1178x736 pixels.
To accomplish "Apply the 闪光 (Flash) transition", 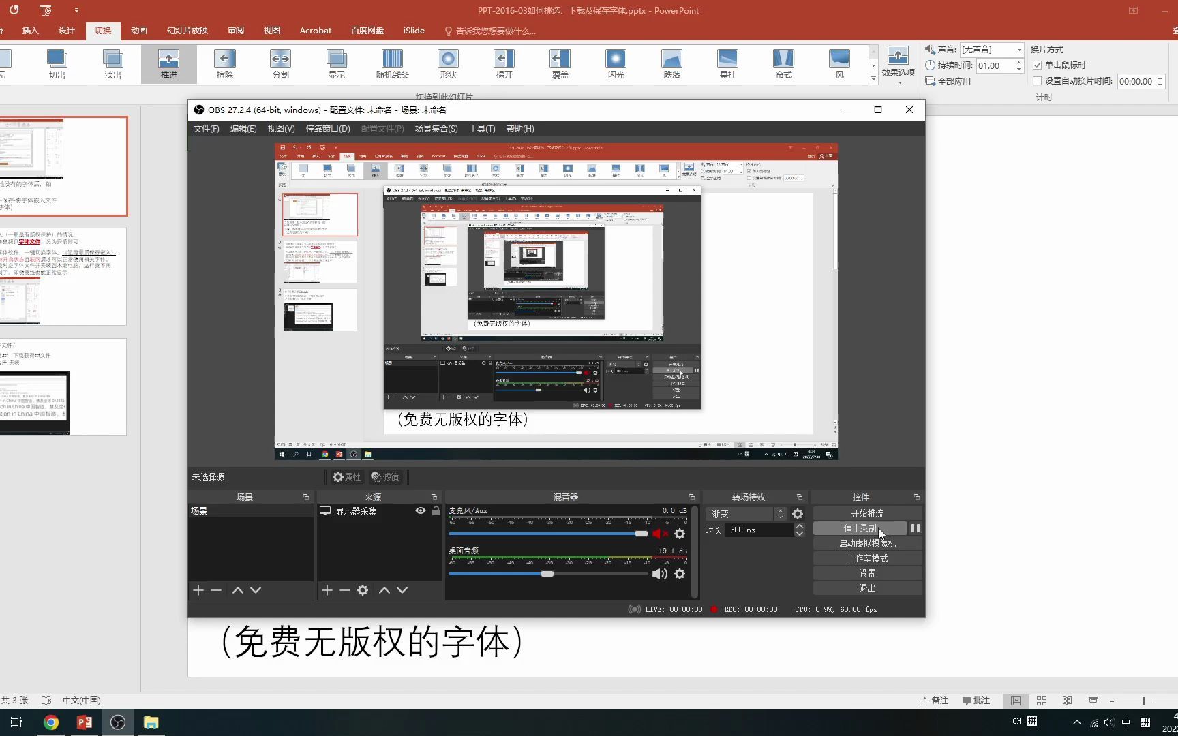I will coord(616,64).
